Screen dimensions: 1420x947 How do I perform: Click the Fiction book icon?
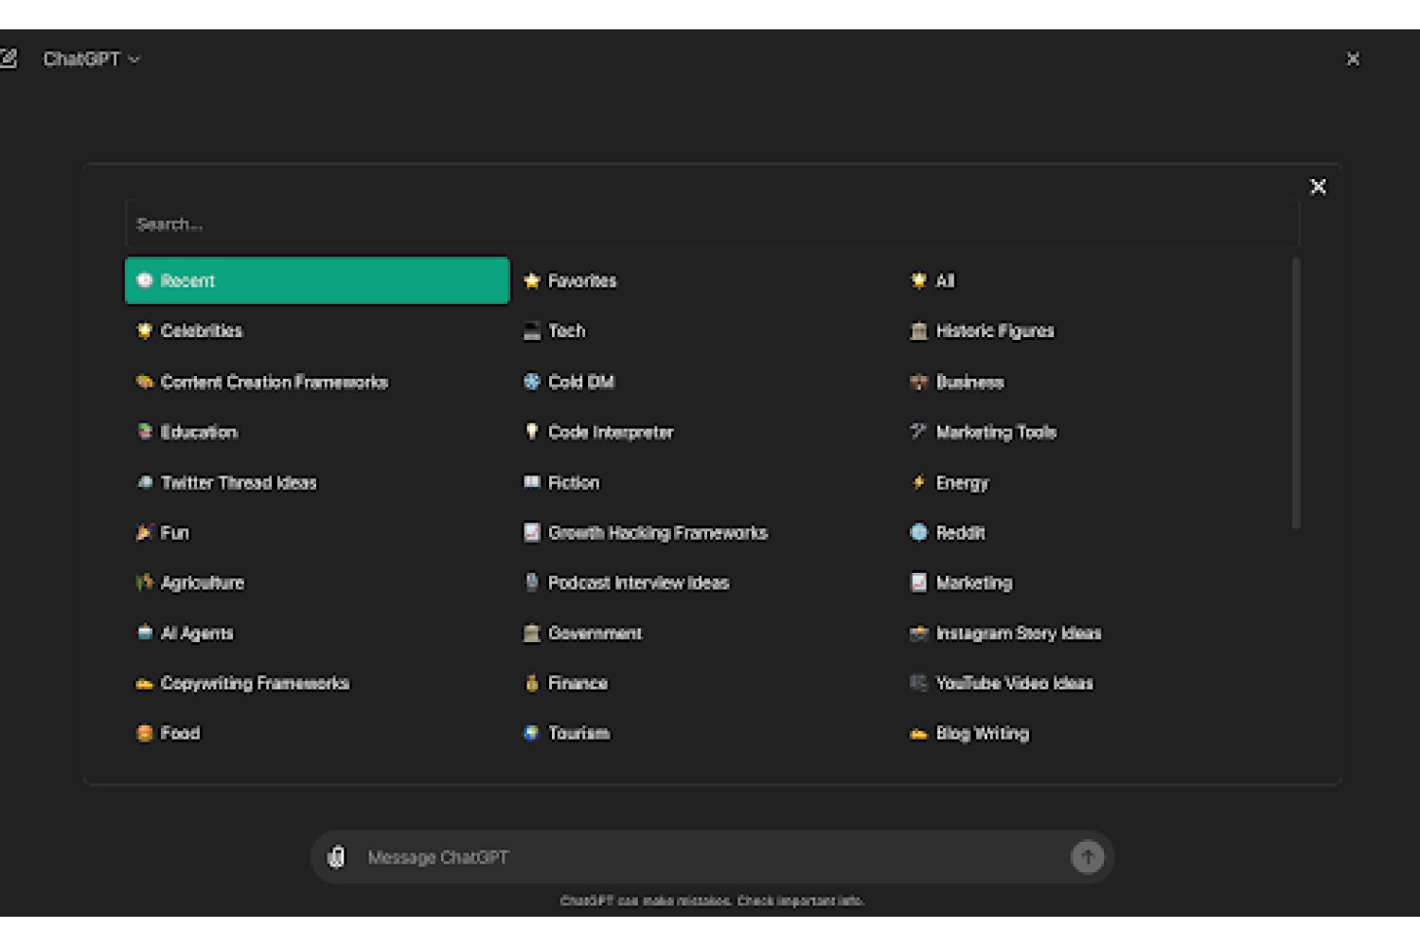coord(532,482)
